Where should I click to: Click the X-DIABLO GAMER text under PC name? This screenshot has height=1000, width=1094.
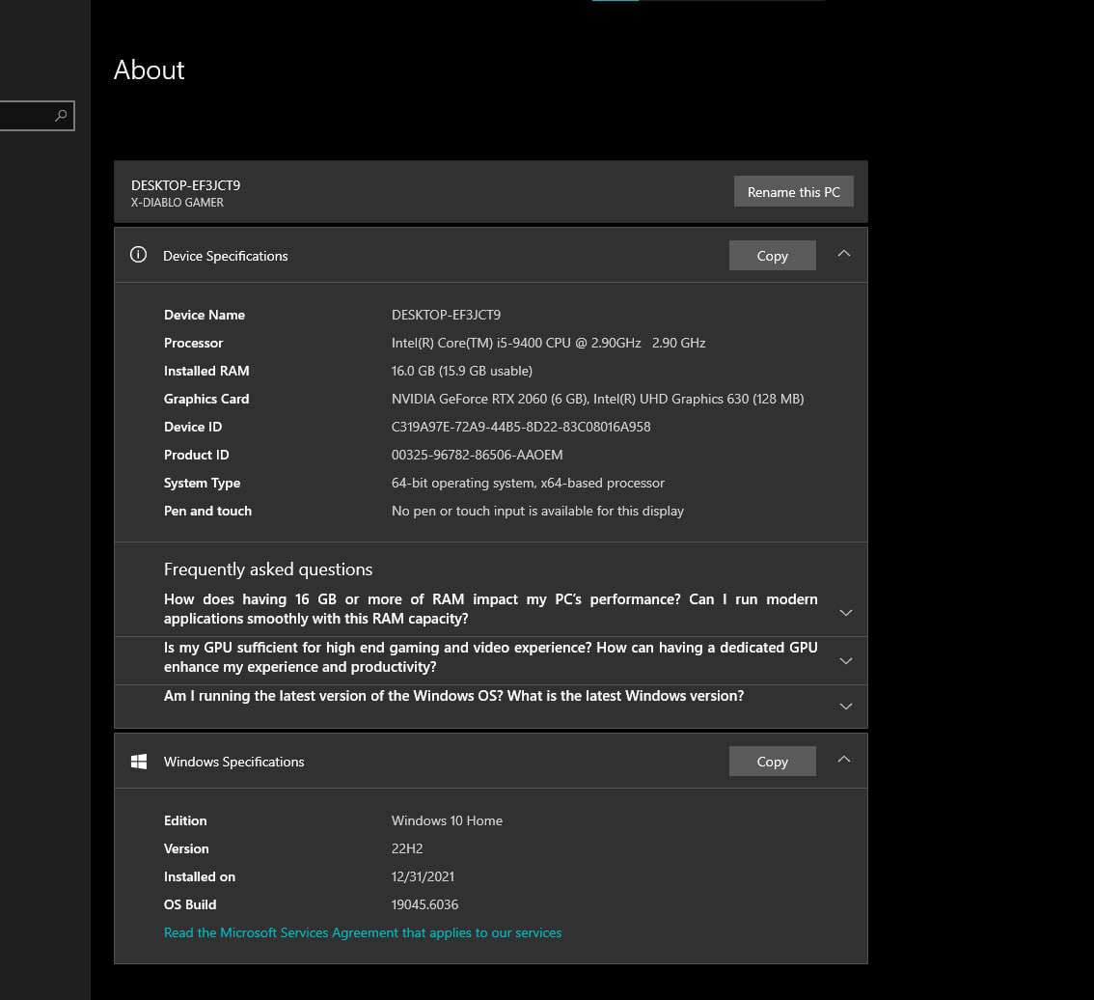coord(178,203)
